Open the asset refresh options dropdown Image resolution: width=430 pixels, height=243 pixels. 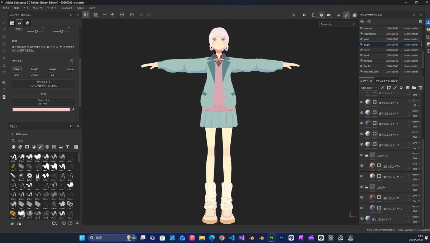coord(54,223)
